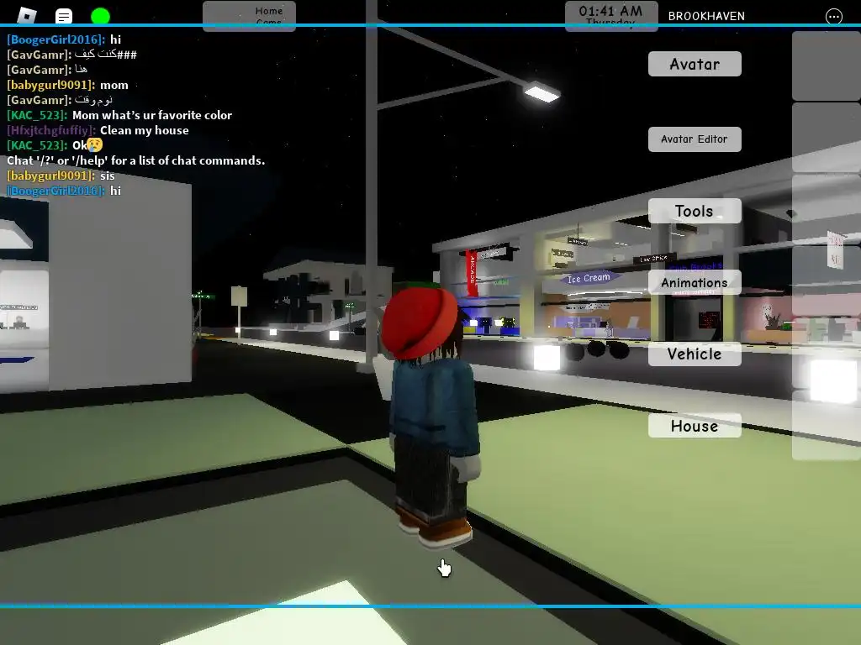This screenshot has width=861, height=645.
Task: Click the BROOKHAVEN title text
Action: point(706,17)
